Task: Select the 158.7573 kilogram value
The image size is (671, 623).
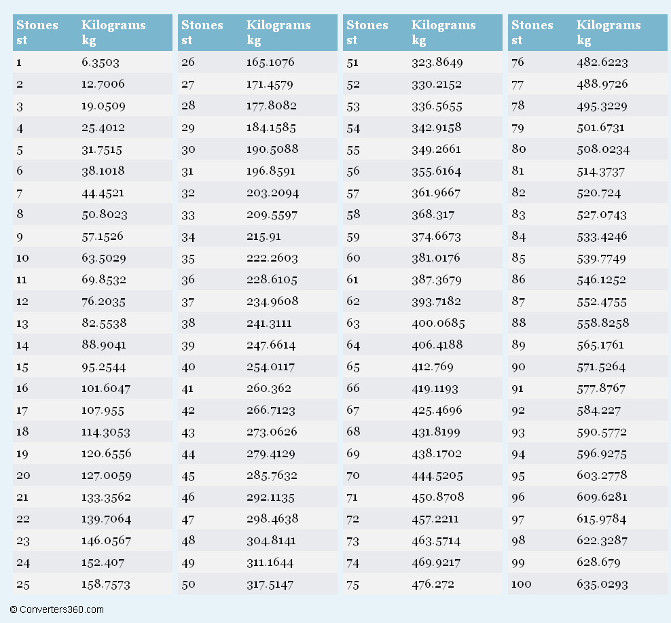Action: (x=106, y=584)
